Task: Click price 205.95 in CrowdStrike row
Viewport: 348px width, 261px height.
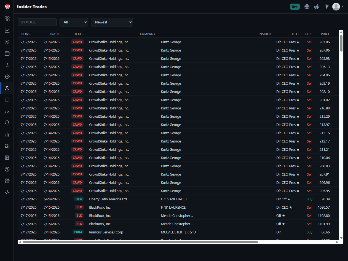Action: pos(325,191)
